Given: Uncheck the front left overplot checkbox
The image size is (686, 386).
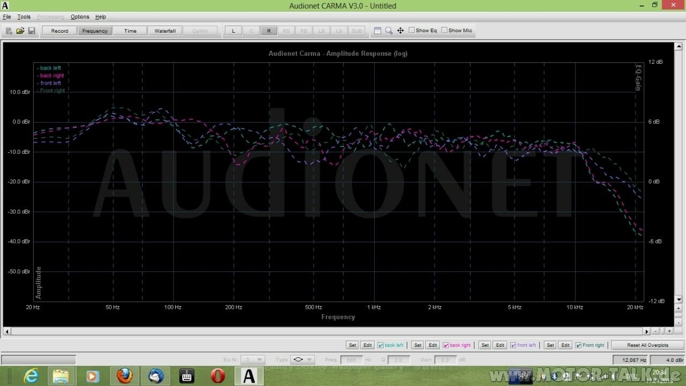Looking at the screenshot, I should click(513, 345).
